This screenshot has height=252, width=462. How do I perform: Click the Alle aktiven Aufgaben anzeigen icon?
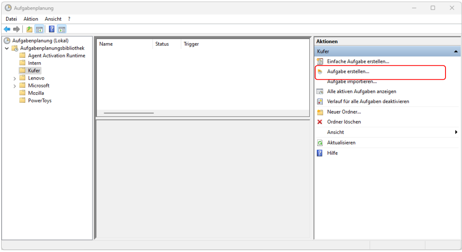click(x=320, y=92)
